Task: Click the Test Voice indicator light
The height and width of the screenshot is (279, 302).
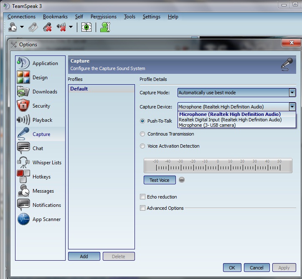Action: pos(182,180)
